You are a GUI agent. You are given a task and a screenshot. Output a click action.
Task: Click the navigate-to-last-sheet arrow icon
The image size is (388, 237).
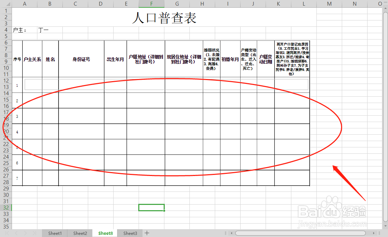(34, 233)
